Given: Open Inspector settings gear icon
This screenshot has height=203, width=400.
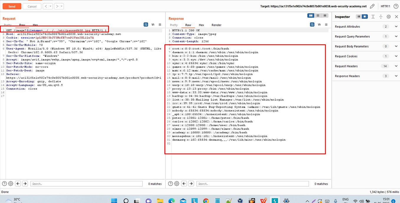Looking at the screenshot, I should pos(389,17).
